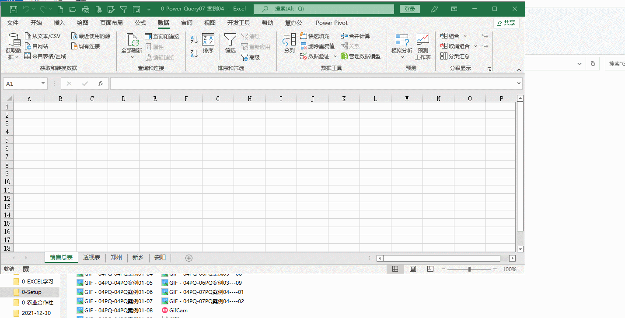Click the Select All corner of the grid
Viewport: 625px width, 318px height.
pyautogui.click(x=7, y=98)
